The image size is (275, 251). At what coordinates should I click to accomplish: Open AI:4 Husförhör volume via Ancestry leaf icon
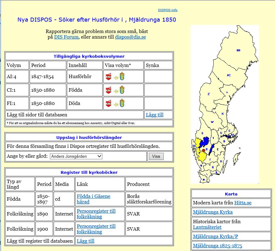pos(116,77)
